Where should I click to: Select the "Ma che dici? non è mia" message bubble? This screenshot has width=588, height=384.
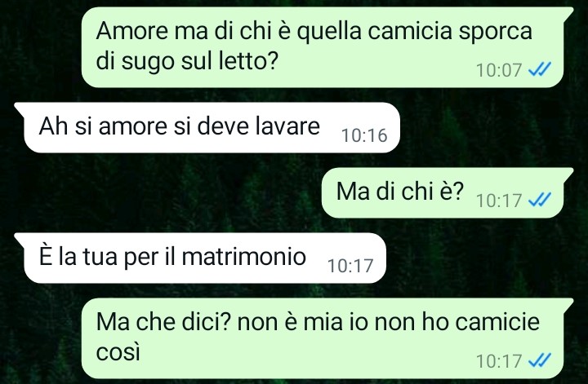pyautogui.click(x=327, y=338)
